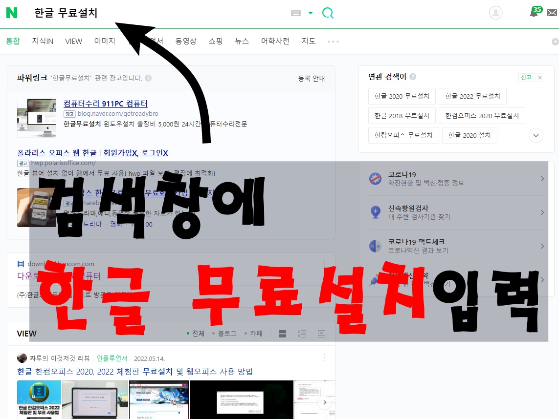Click the 신고 button in related searches
This screenshot has height=419, width=559.
pos(526,78)
